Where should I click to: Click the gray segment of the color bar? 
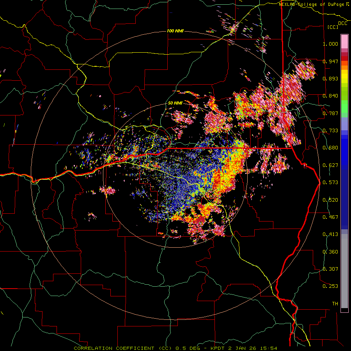coord(344,271)
